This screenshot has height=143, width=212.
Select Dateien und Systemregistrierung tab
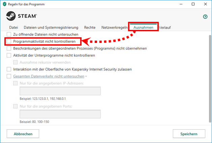[51, 28]
